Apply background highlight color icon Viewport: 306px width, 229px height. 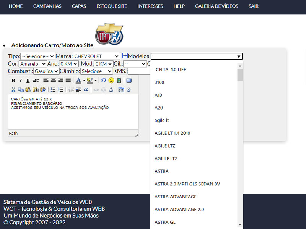click(x=90, y=81)
